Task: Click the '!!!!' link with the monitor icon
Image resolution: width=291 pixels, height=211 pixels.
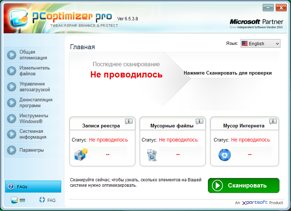Action: 17,200
